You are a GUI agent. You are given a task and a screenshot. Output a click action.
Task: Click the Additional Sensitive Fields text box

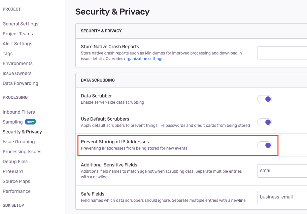pyautogui.click(x=282, y=171)
